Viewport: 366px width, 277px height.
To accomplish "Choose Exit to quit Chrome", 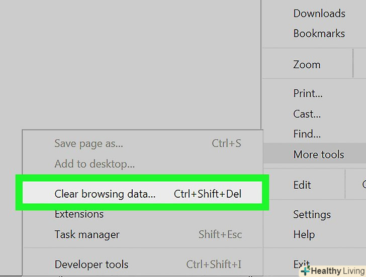I will [302, 263].
